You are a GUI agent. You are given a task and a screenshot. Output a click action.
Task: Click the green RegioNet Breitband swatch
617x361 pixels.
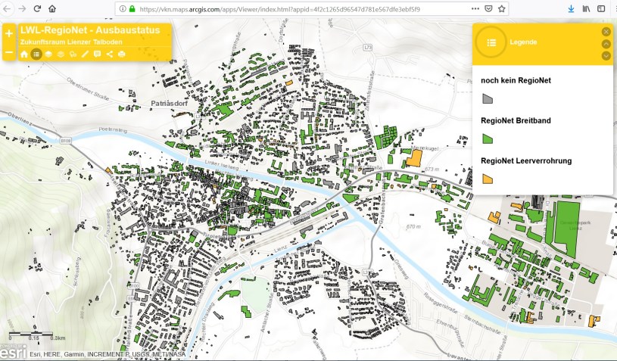(488, 138)
